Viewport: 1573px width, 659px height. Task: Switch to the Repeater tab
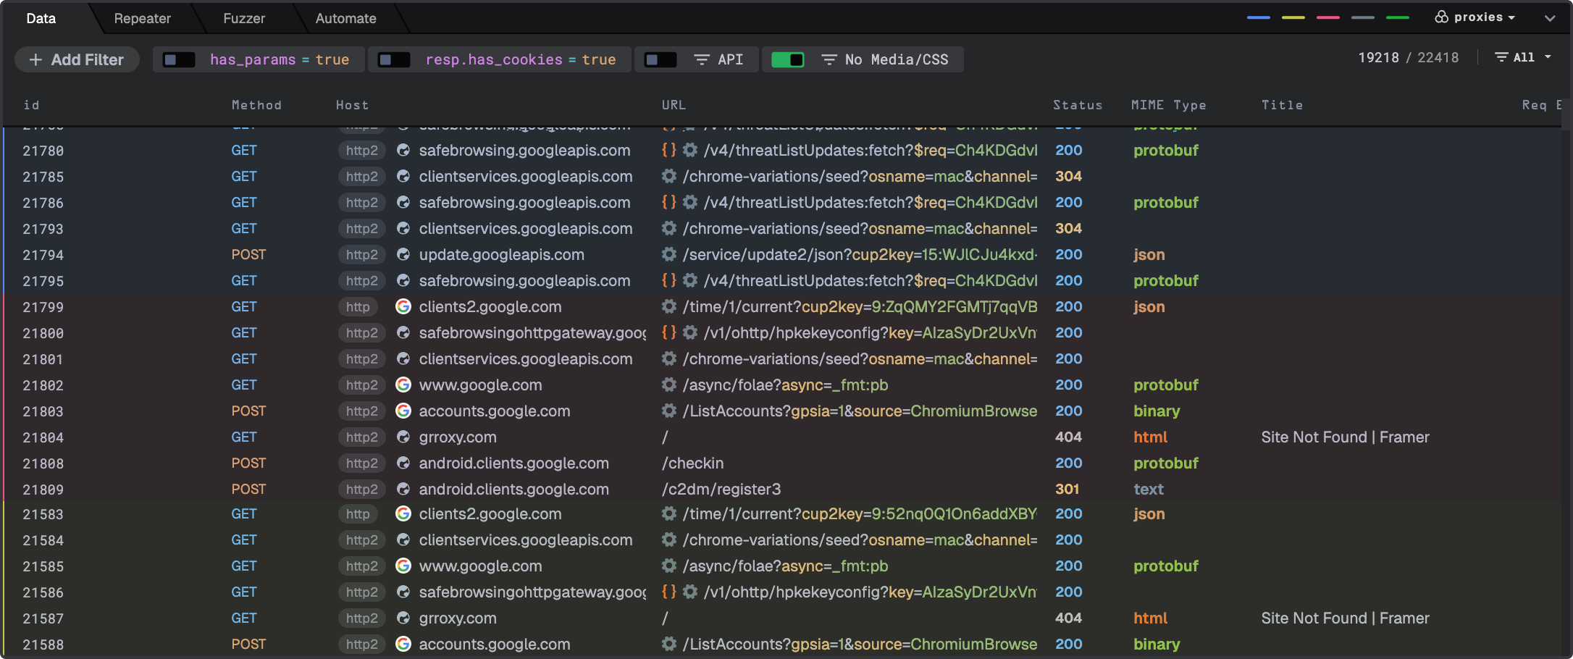(142, 18)
